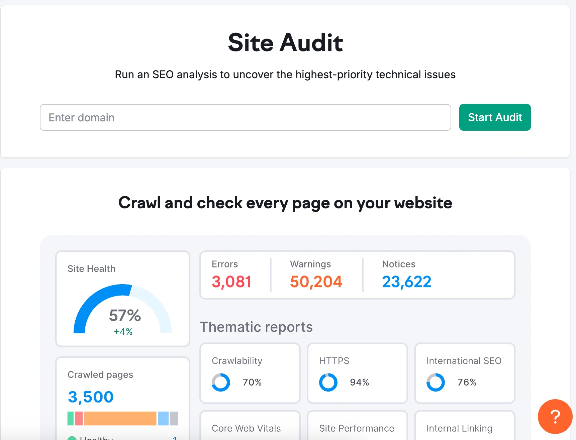Click the orange segment of crawled pages bar
Viewport: 576px width, 440px height.
(x=120, y=418)
